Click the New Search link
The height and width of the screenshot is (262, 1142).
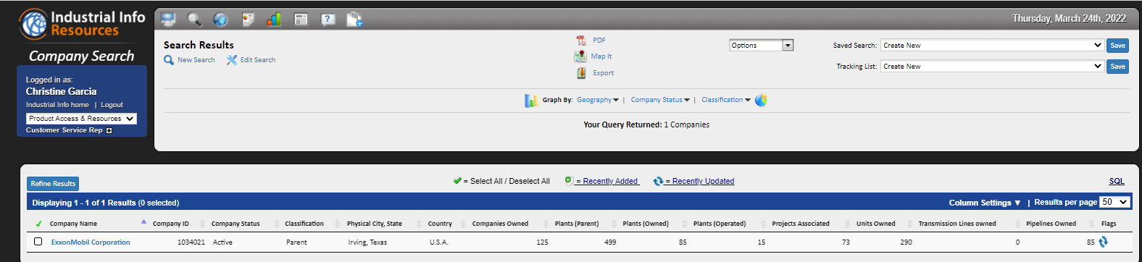196,60
